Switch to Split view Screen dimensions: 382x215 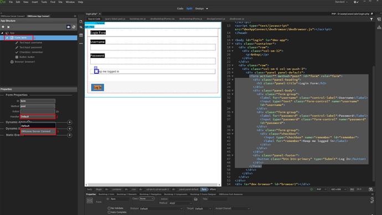click(189, 8)
